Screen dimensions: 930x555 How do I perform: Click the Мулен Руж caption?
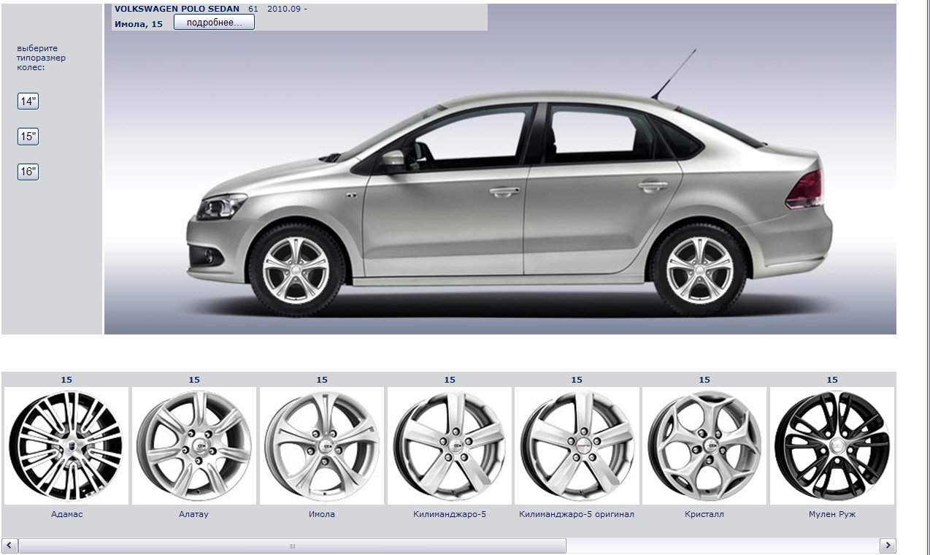832,514
